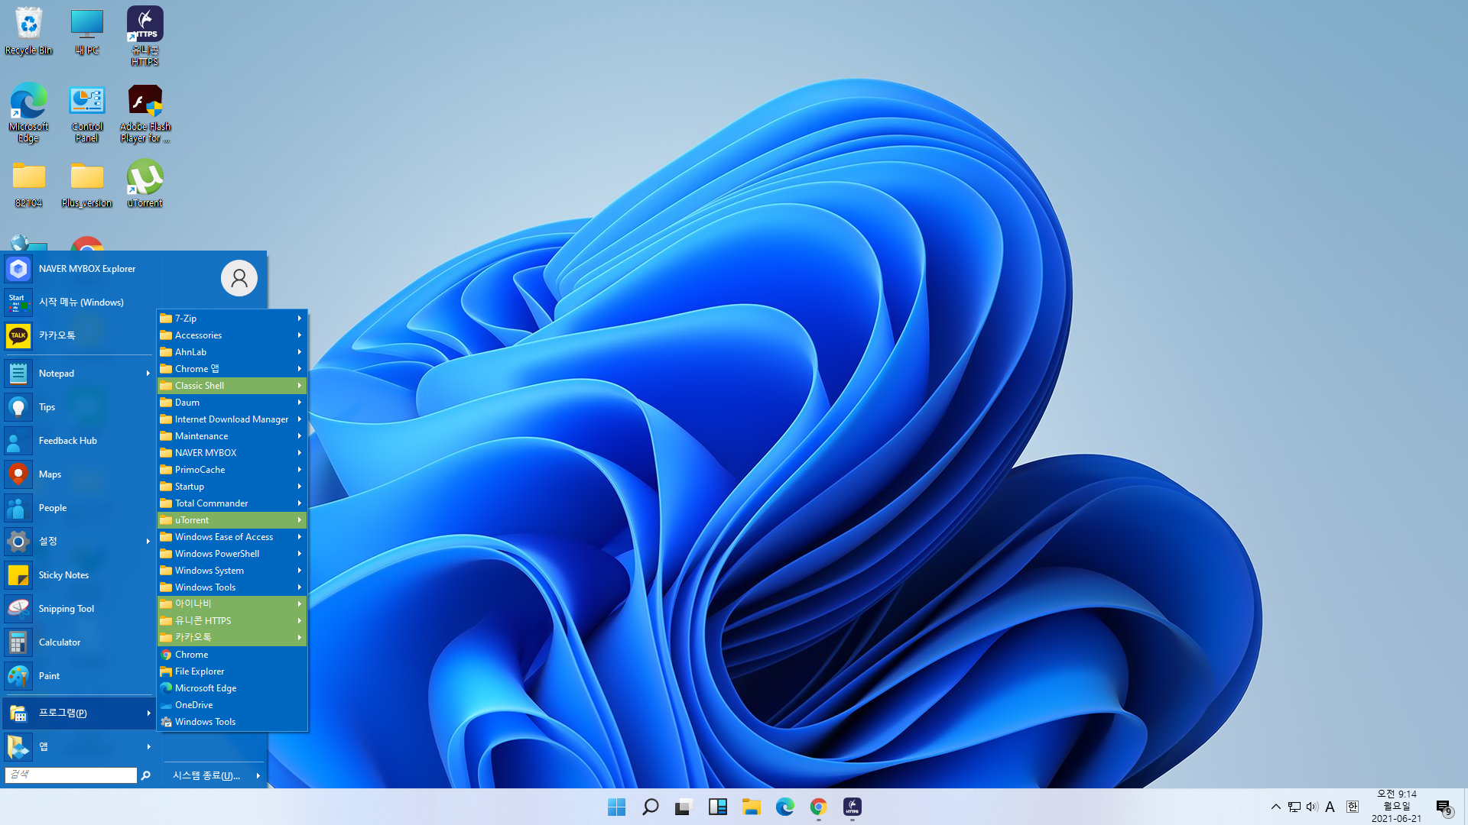Image resolution: width=1468 pixels, height=825 pixels.
Task: Open the Maintenance program folder
Action: point(232,436)
